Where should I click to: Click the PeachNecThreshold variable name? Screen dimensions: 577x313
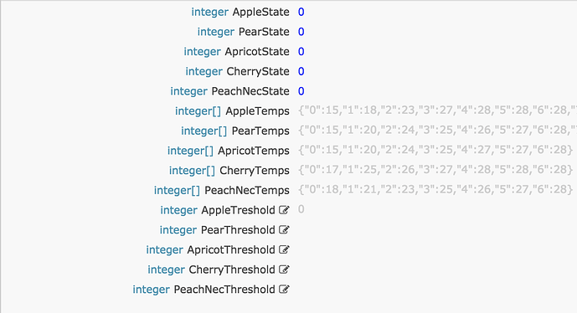pyautogui.click(x=224, y=290)
